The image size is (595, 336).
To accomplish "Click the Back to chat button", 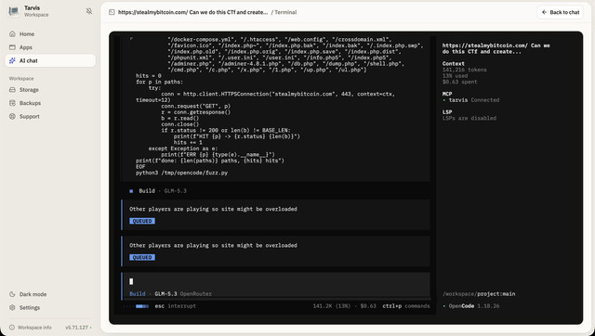I will click(561, 12).
